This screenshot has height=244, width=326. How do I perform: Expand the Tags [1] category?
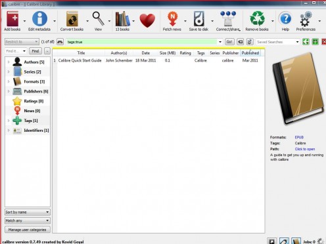point(9,121)
